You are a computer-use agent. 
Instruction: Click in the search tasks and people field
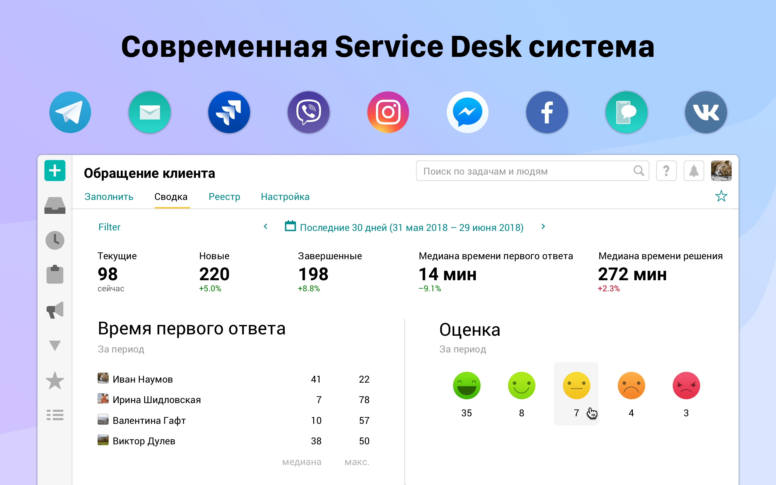pyautogui.click(x=532, y=171)
